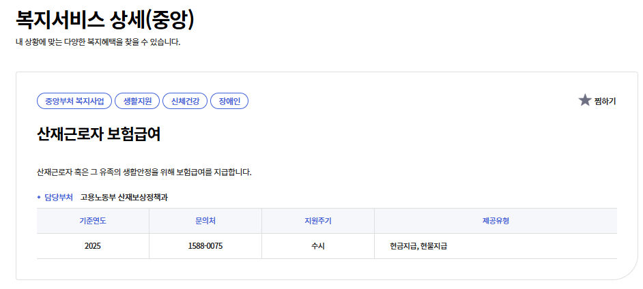Click the subtitle text below the page title
This screenshot has height=289, width=643.
98,42
